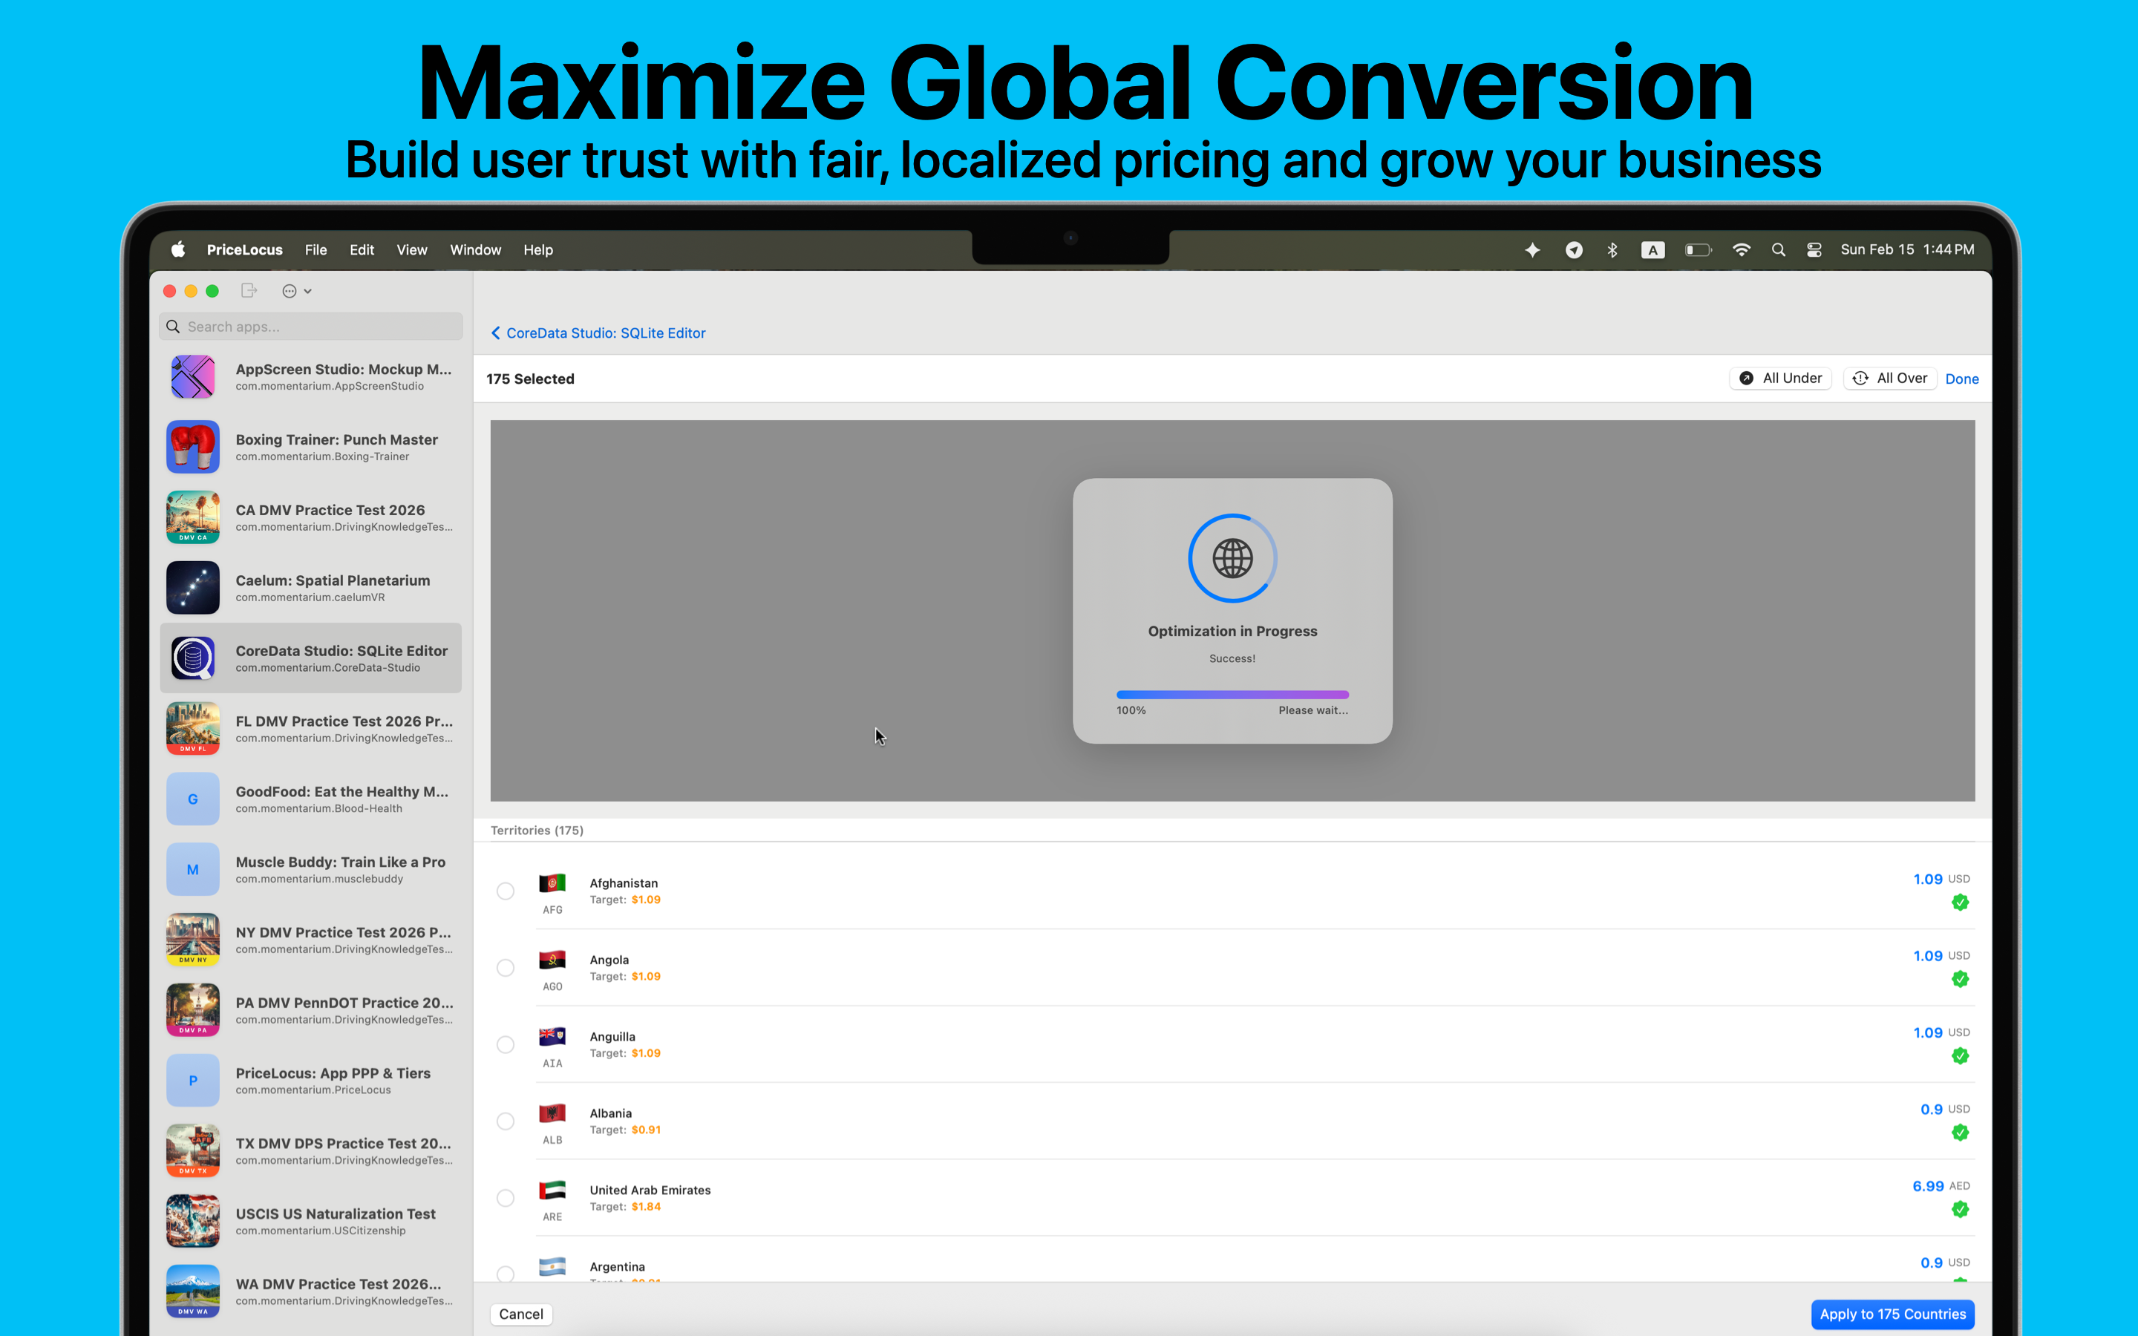
Task: Select the Albania radio button
Action: point(506,1121)
